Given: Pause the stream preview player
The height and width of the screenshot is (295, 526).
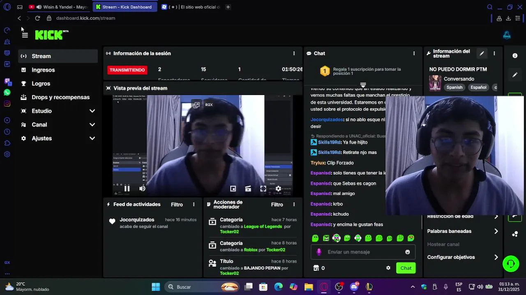Looking at the screenshot, I should click(x=127, y=188).
